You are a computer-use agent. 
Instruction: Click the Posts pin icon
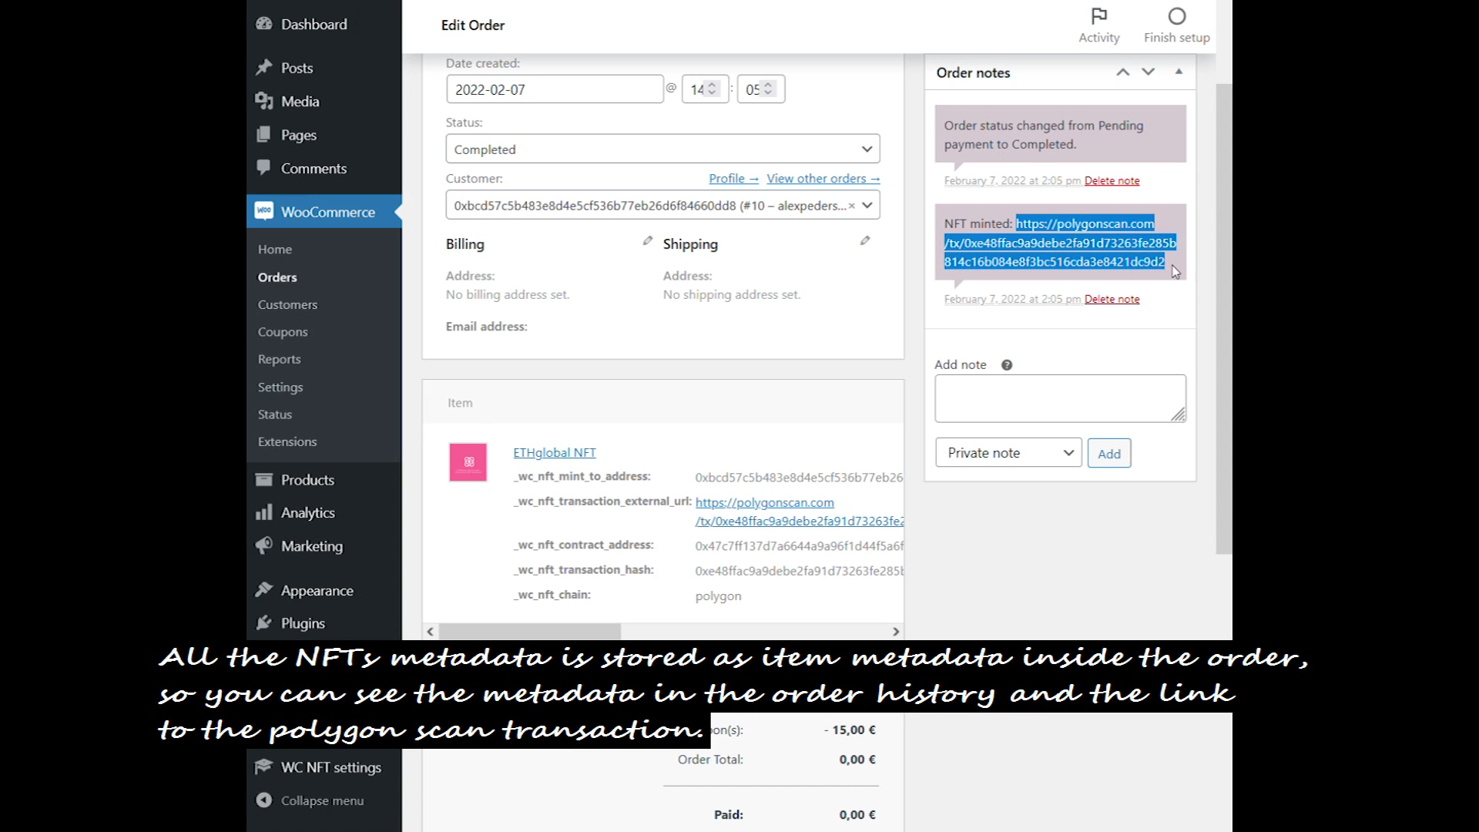(x=264, y=67)
